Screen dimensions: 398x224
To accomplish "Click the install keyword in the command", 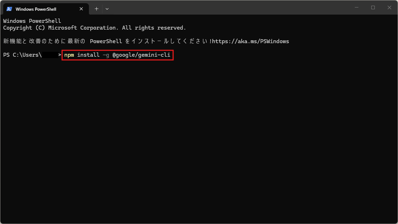I will coord(88,55).
